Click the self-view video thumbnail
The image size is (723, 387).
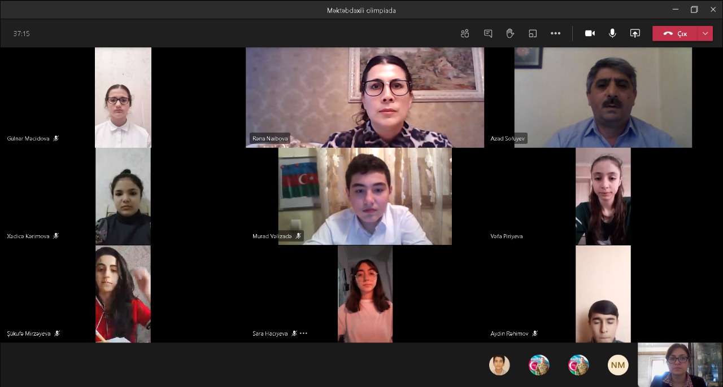coord(680,365)
